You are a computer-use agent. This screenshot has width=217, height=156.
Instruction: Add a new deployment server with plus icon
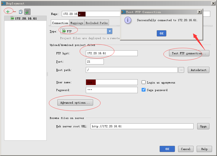point(8,12)
